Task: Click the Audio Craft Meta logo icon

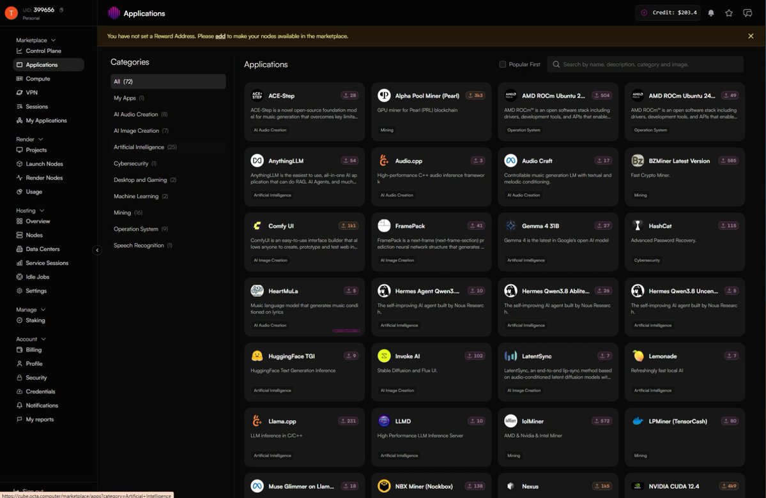Action: coord(510,161)
